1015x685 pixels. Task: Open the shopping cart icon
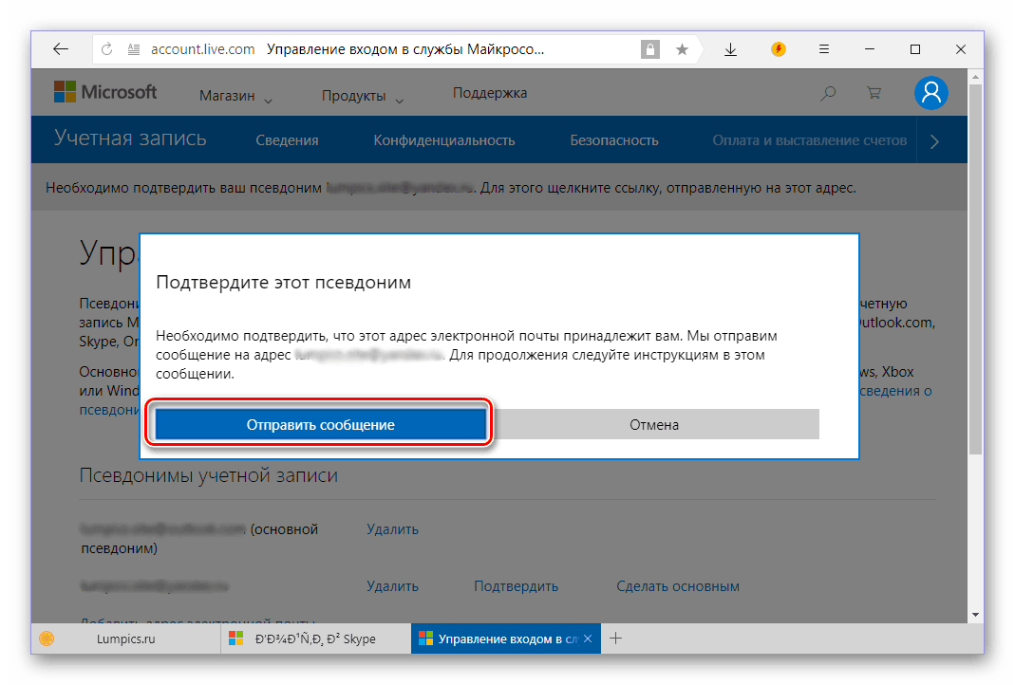(874, 93)
